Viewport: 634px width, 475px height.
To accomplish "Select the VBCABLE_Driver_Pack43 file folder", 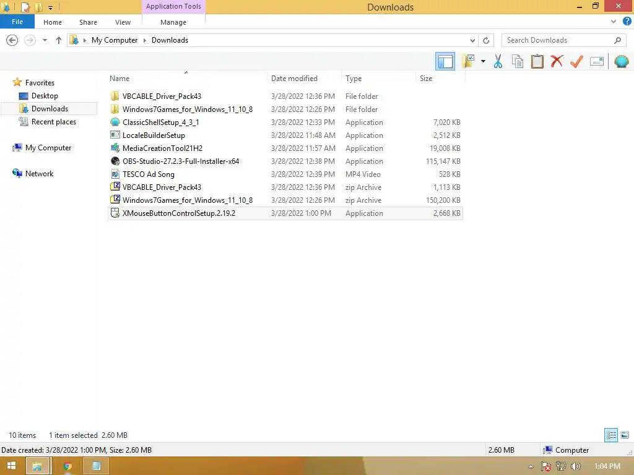I will point(285,96).
